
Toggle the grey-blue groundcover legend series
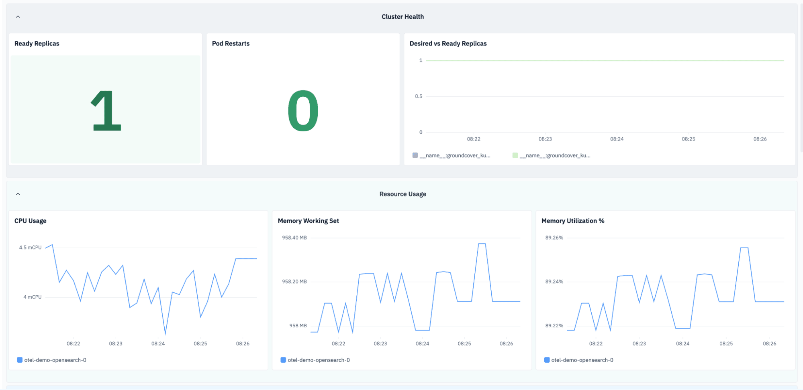pyautogui.click(x=452, y=155)
